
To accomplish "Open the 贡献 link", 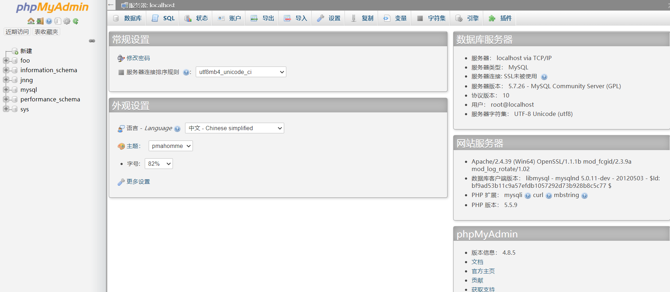I will 477,280.
